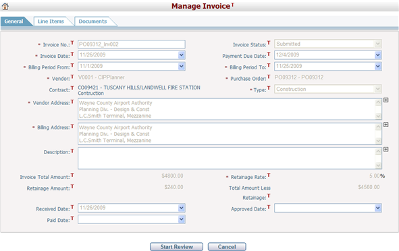Switch to the Documents tab

[x=93, y=22]
